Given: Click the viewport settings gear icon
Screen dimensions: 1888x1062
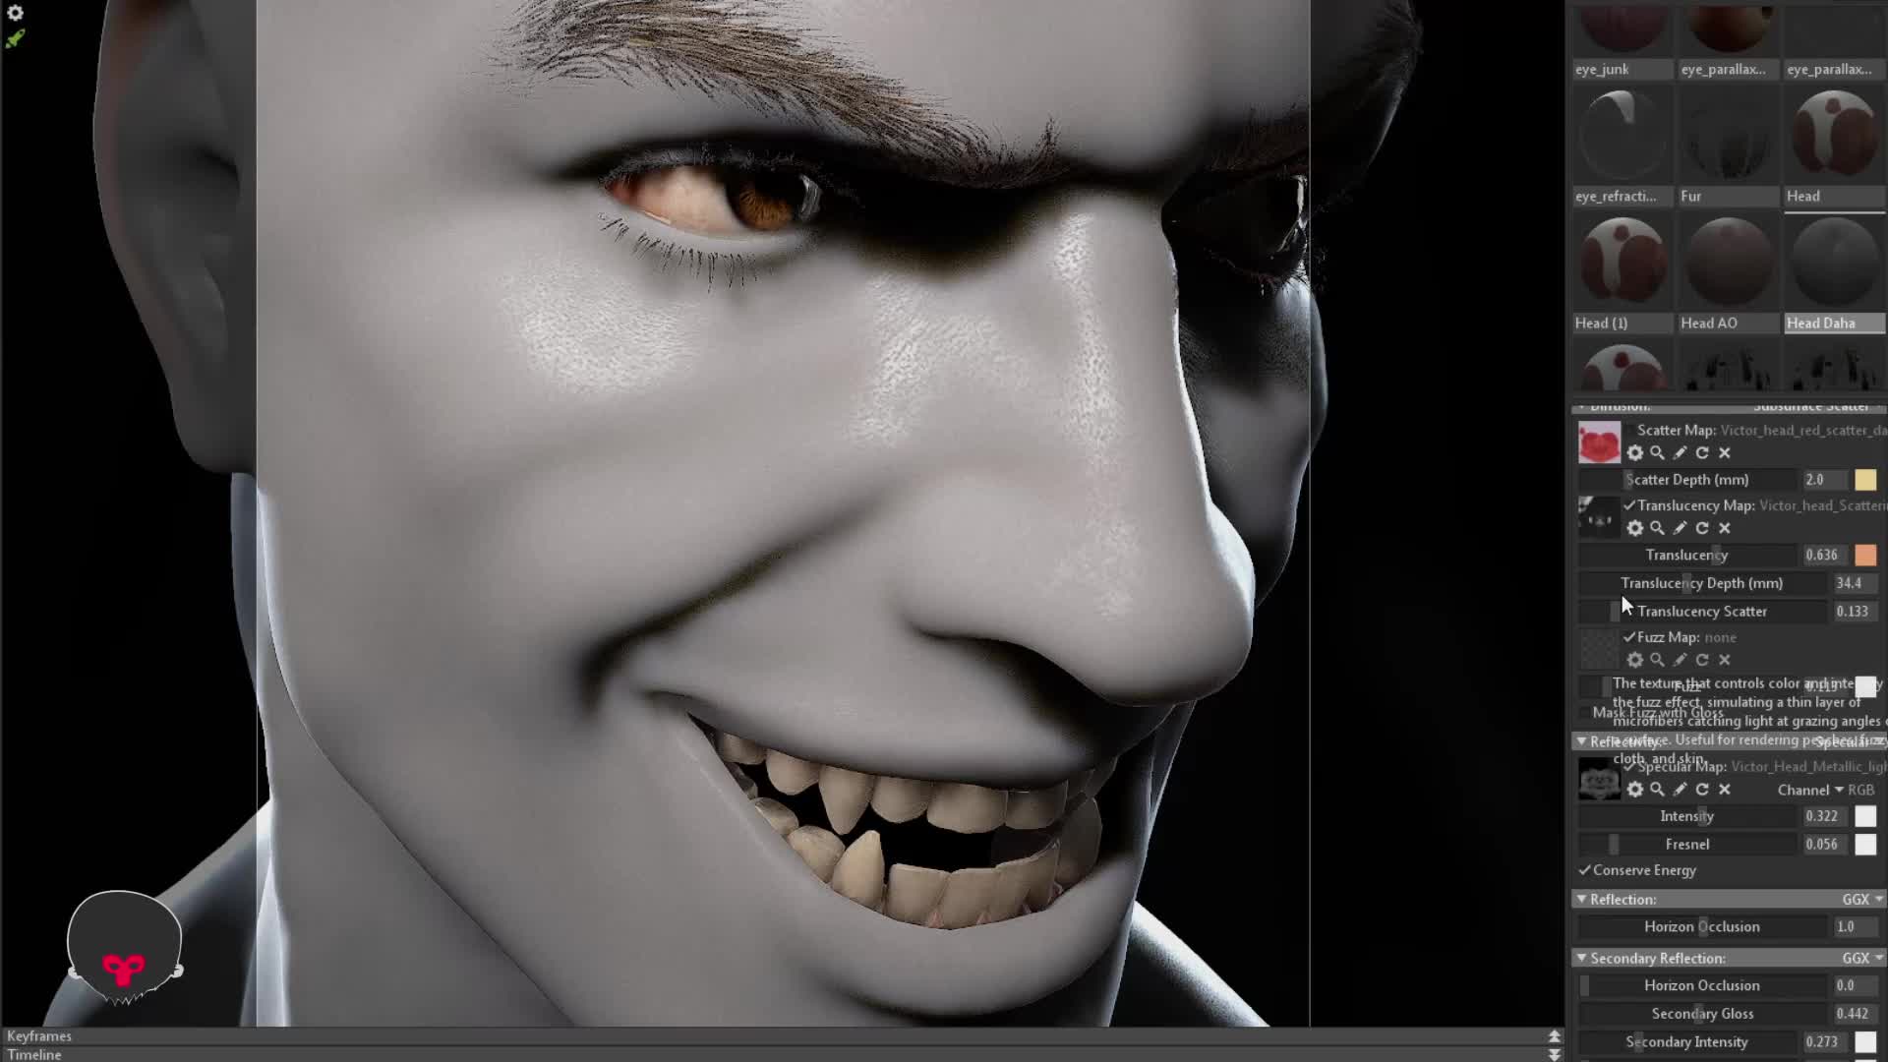Looking at the screenshot, I should tap(15, 13).
